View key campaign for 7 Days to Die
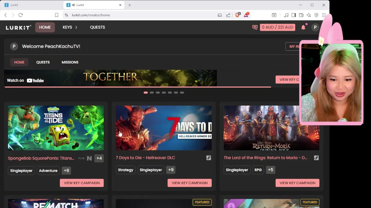371x208 pixels. pyautogui.click(x=190, y=183)
